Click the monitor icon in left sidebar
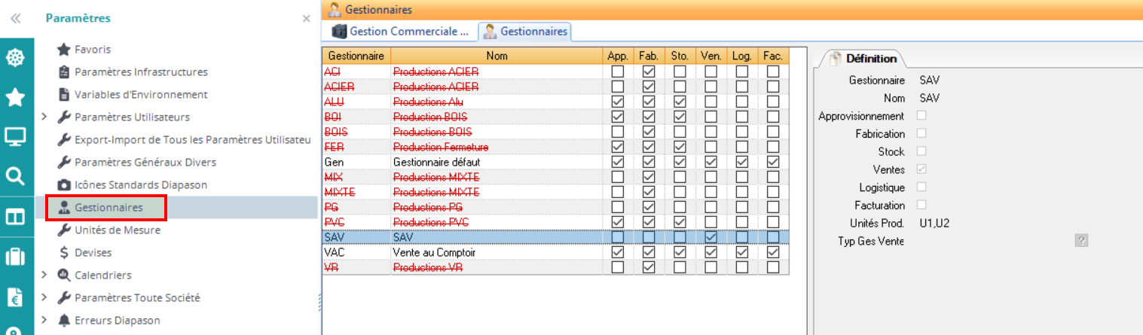 [15, 137]
